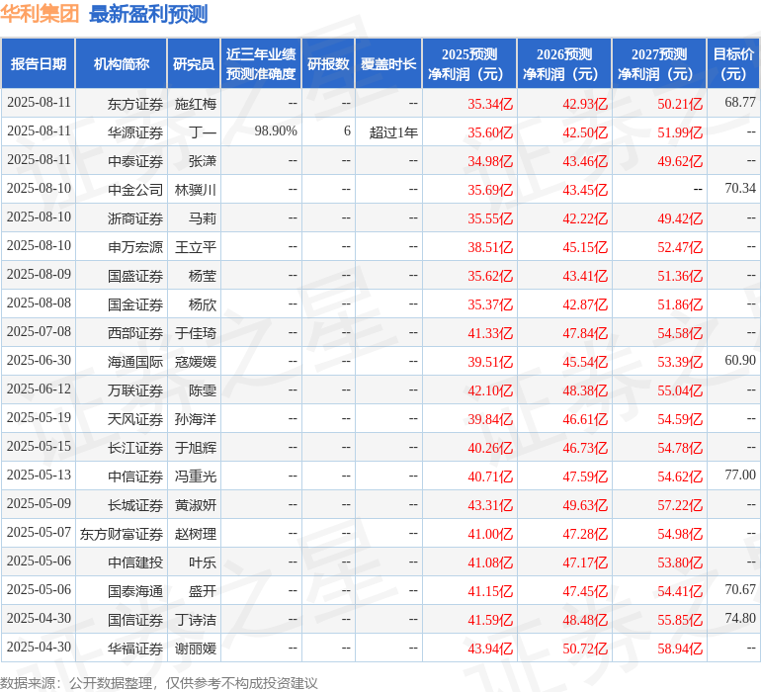Image resolution: width=761 pixels, height=692 pixels.
Task: Click the 目标价 column header
Action: 733,64
